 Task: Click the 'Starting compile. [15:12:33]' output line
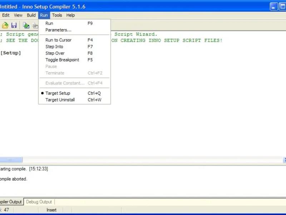[24, 169]
